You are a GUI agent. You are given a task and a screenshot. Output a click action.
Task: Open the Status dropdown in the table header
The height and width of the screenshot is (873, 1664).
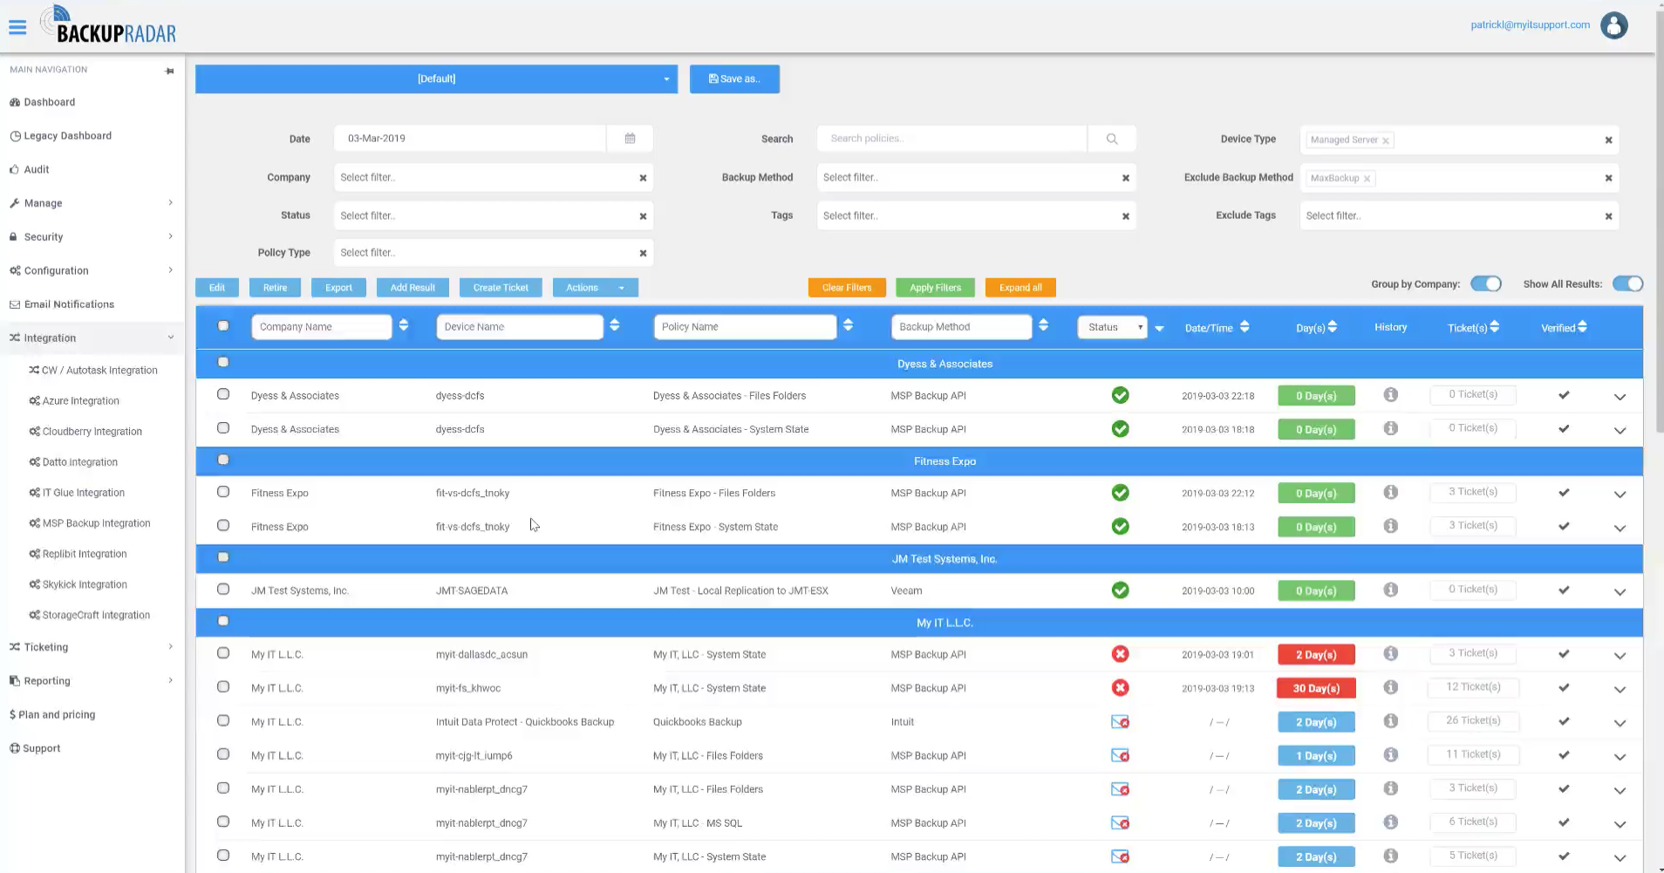coord(1112,326)
